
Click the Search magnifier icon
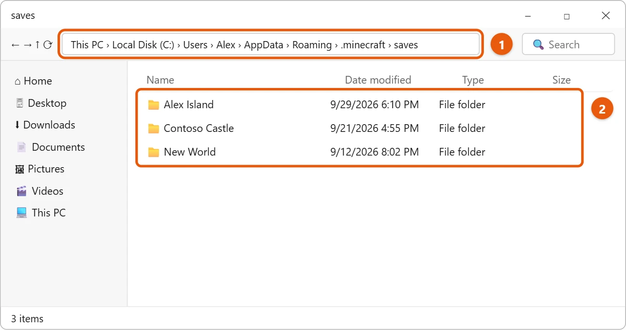539,44
